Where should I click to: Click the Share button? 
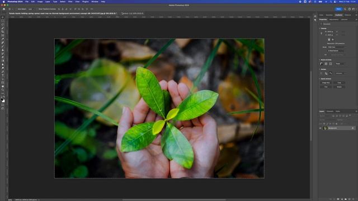pos(338,9)
